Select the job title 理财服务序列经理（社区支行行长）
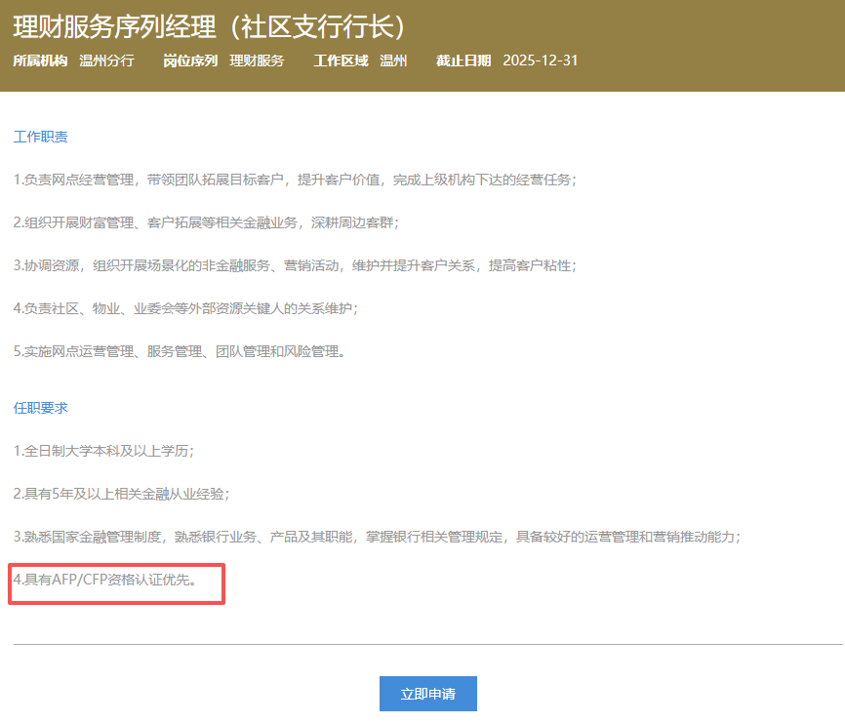The image size is (845, 723). pyautogui.click(x=209, y=27)
